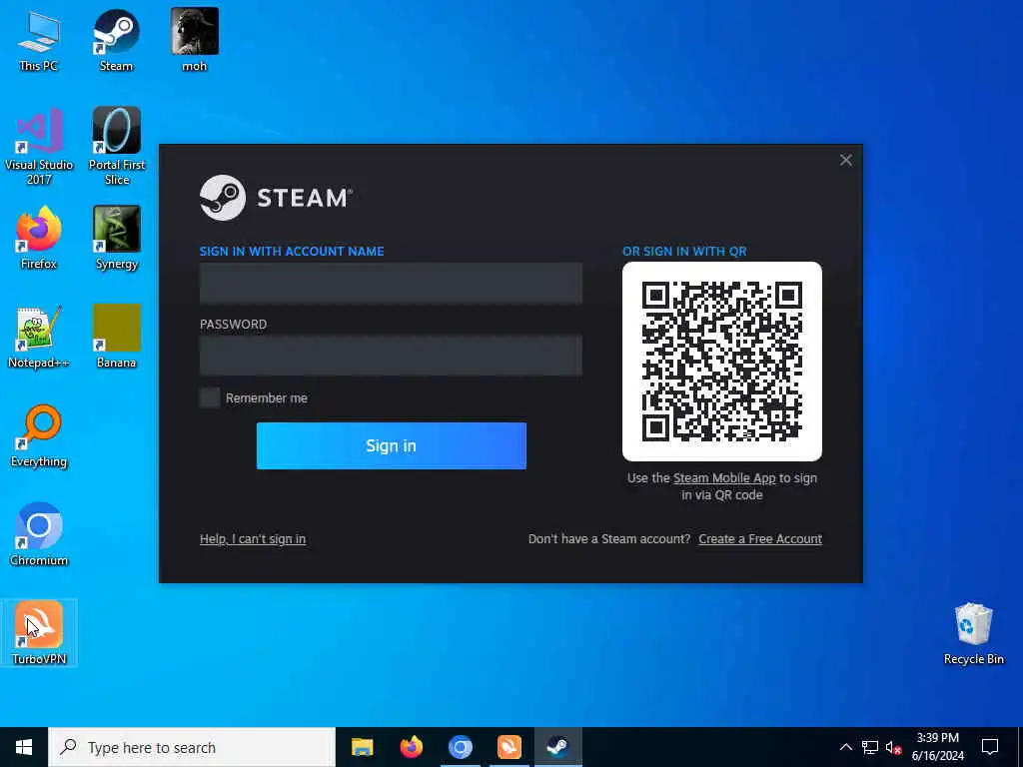Select the Firefox desktop shortcut
This screenshot has height=767, width=1023.
click(39, 238)
